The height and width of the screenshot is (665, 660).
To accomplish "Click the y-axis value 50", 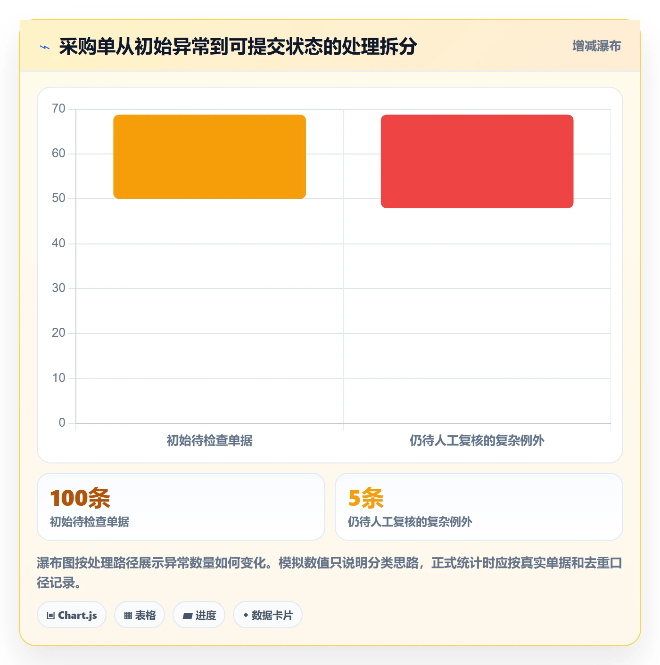I will coord(58,198).
